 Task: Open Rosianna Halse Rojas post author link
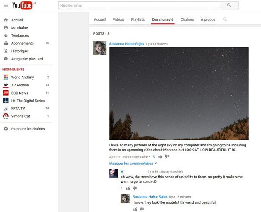point(126,44)
